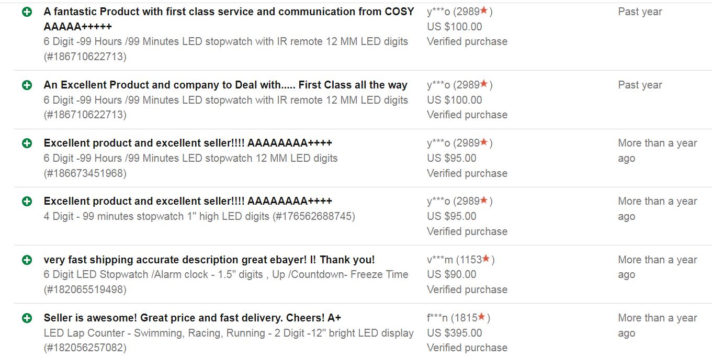Click Verified purchase under US $90.00
The image size is (712, 356).
click(467, 290)
